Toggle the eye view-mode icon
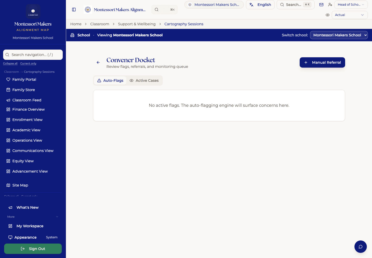 (328, 15)
